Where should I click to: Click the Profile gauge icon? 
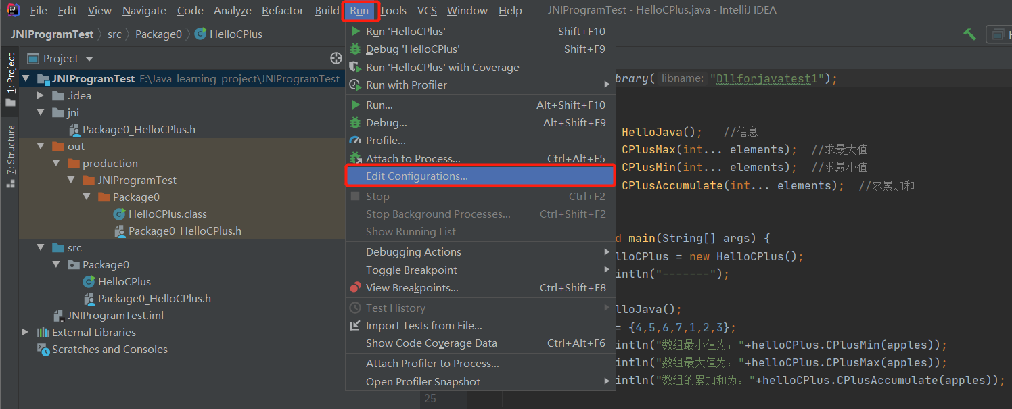click(x=355, y=140)
